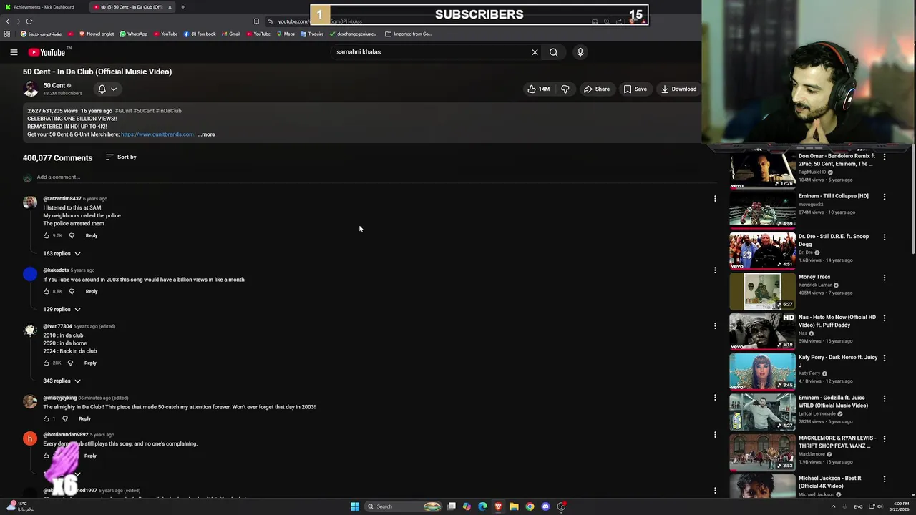Open options menu for @kakadots's comment
The height and width of the screenshot is (515, 916).
[715, 270]
